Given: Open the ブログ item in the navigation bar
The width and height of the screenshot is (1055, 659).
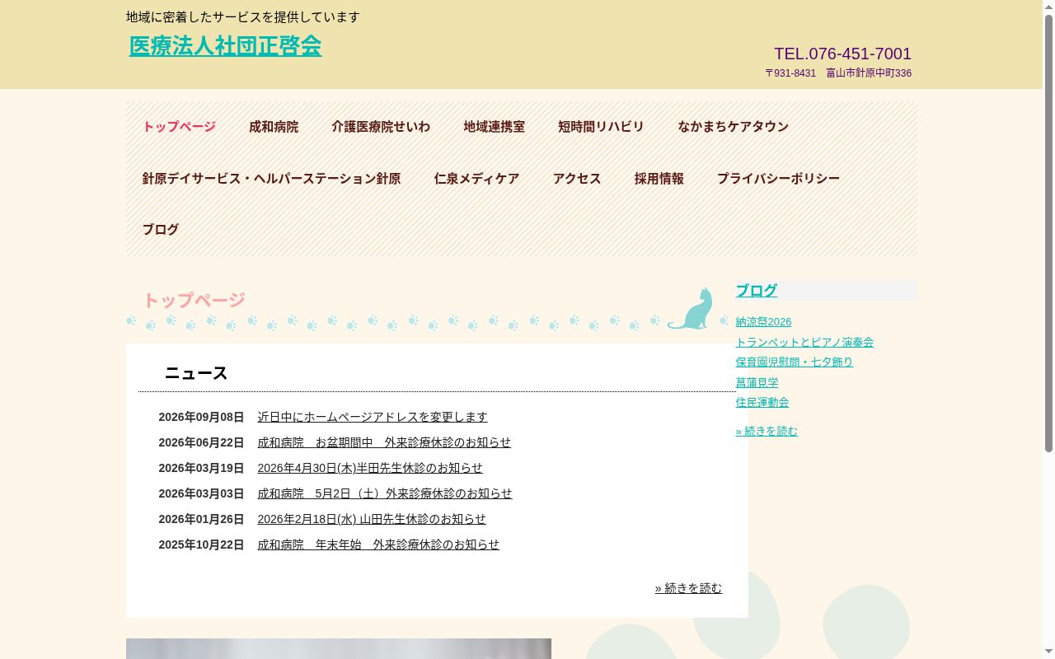Looking at the screenshot, I should coord(161,230).
